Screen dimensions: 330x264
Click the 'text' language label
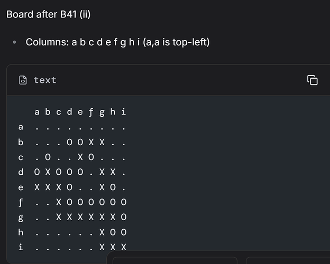pyautogui.click(x=45, y=80)
